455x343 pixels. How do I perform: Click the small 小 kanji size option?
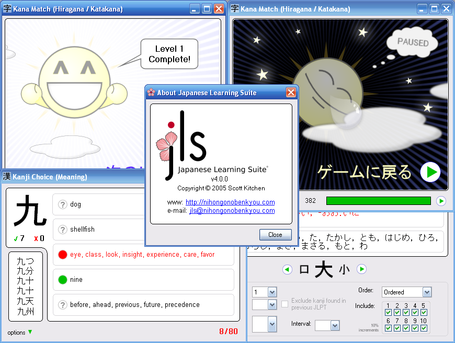coord(345,270)
